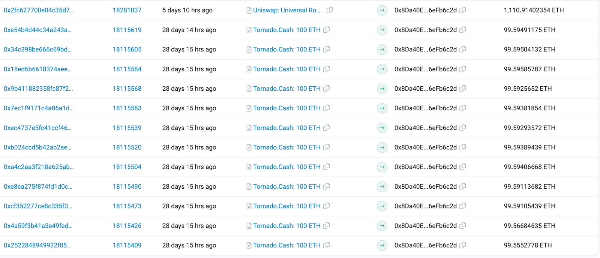Screen dimensions: 600x258
Task: Copy Tornado.Cash address in block 18115619 row
Action: point(327,30)
